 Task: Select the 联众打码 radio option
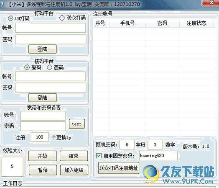tap(62, 18)
